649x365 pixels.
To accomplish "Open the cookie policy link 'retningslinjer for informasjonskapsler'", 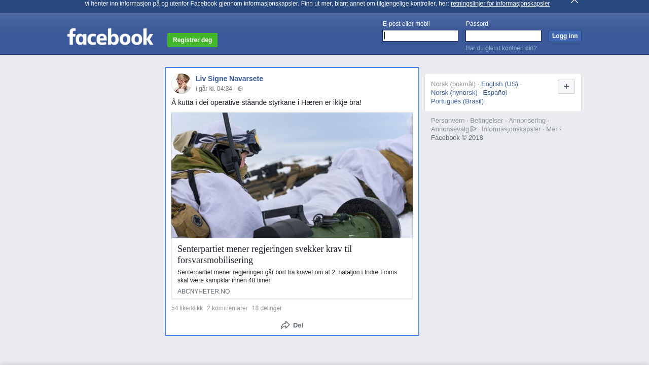I will pos(500,4).
